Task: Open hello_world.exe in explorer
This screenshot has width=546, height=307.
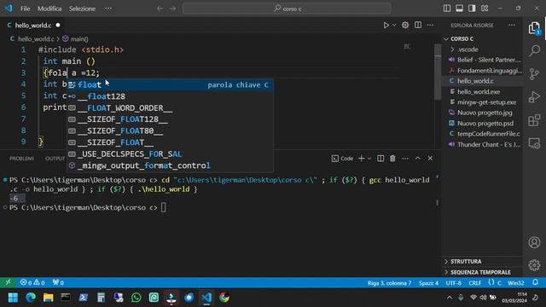Action: 482,91
